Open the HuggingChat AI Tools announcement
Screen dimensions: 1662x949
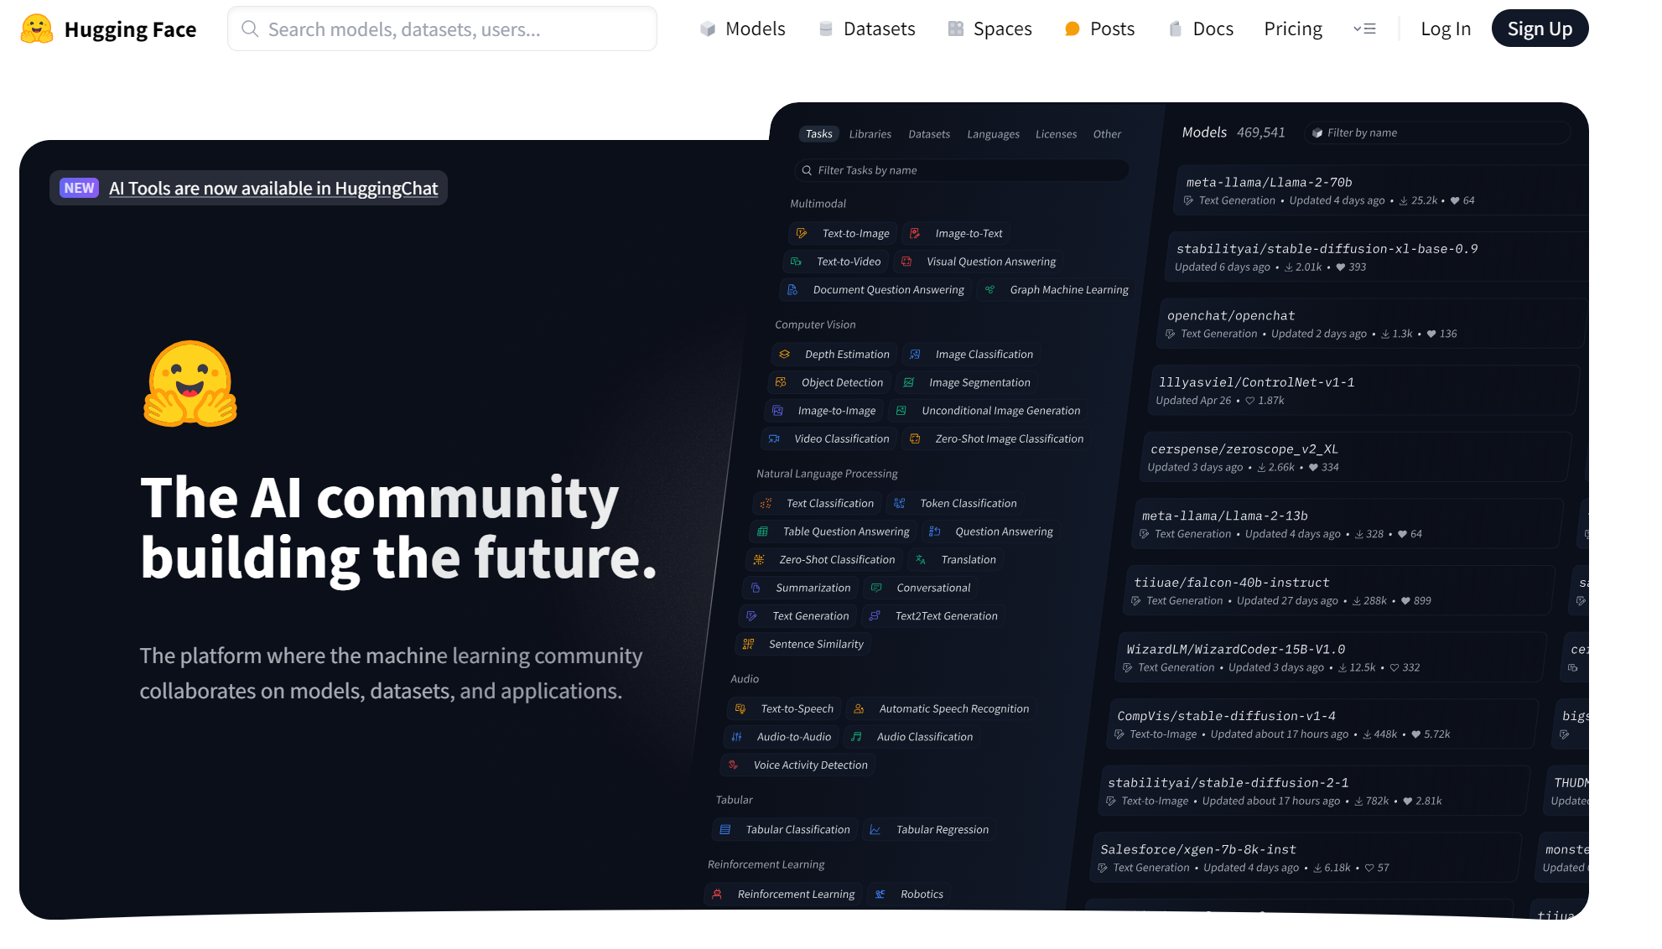tap(273, 187)
